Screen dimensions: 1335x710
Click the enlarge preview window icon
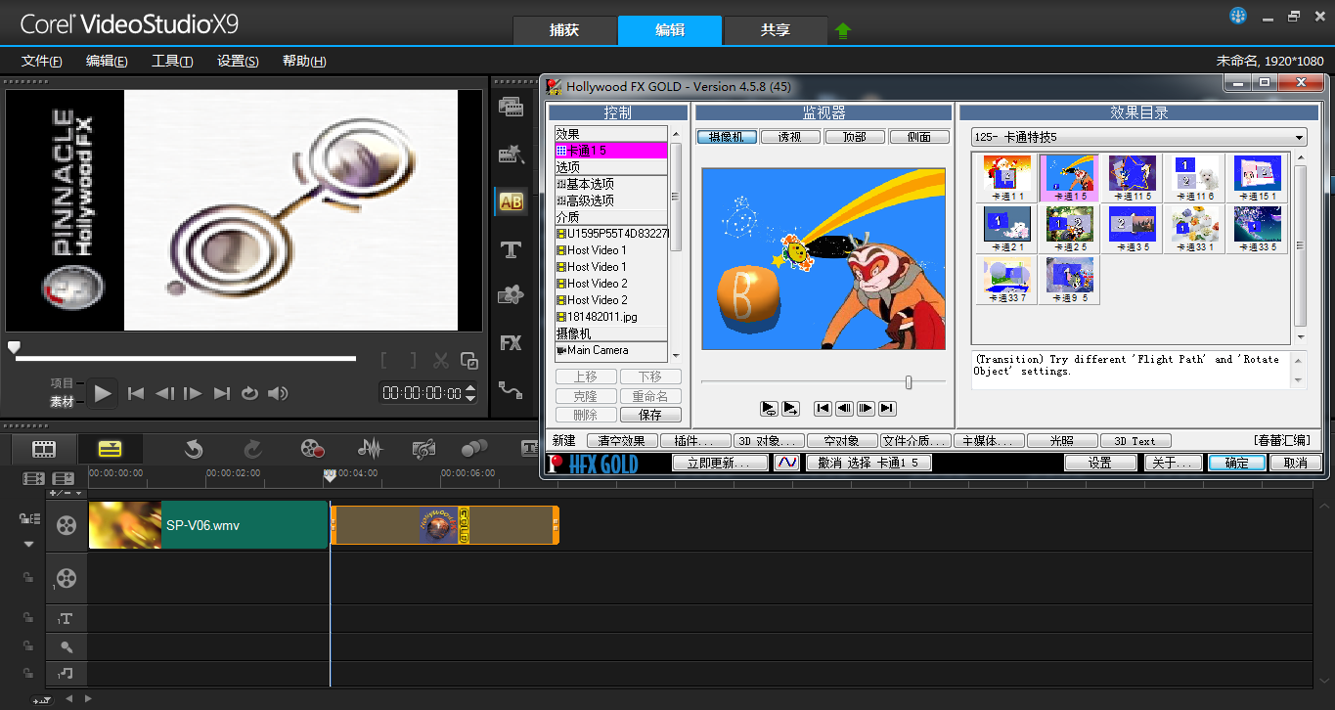(x=469, y=360)
